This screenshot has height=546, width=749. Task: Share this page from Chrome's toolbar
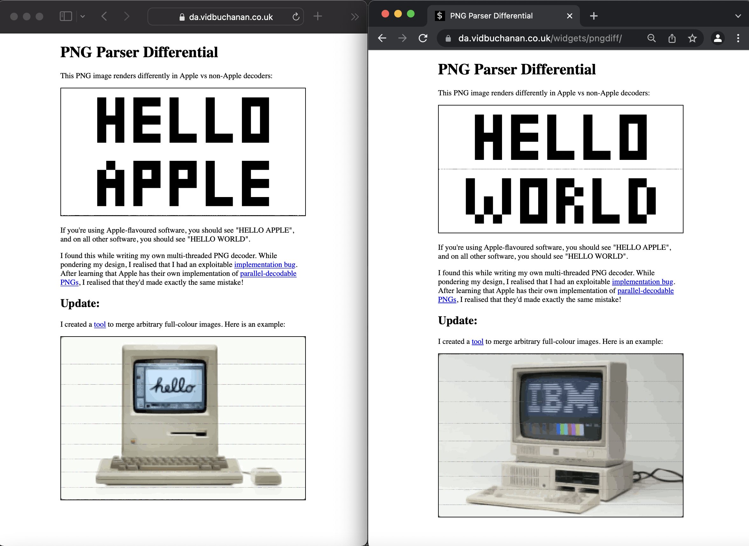coord(672,38)
